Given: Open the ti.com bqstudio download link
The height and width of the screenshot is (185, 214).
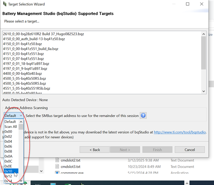Looking at the screenshot, I should click(180, 132).
